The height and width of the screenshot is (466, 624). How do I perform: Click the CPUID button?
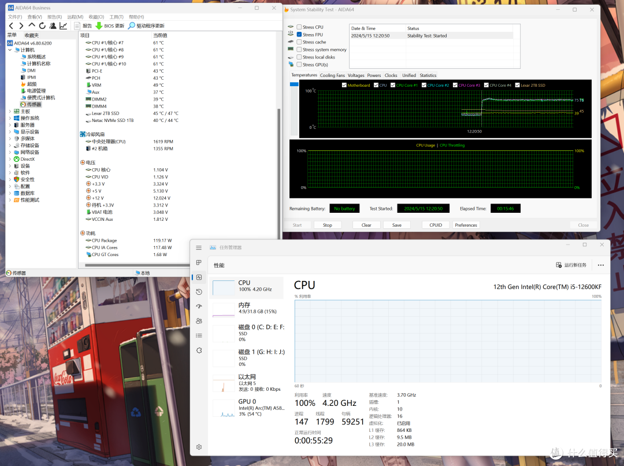(436, 225)
